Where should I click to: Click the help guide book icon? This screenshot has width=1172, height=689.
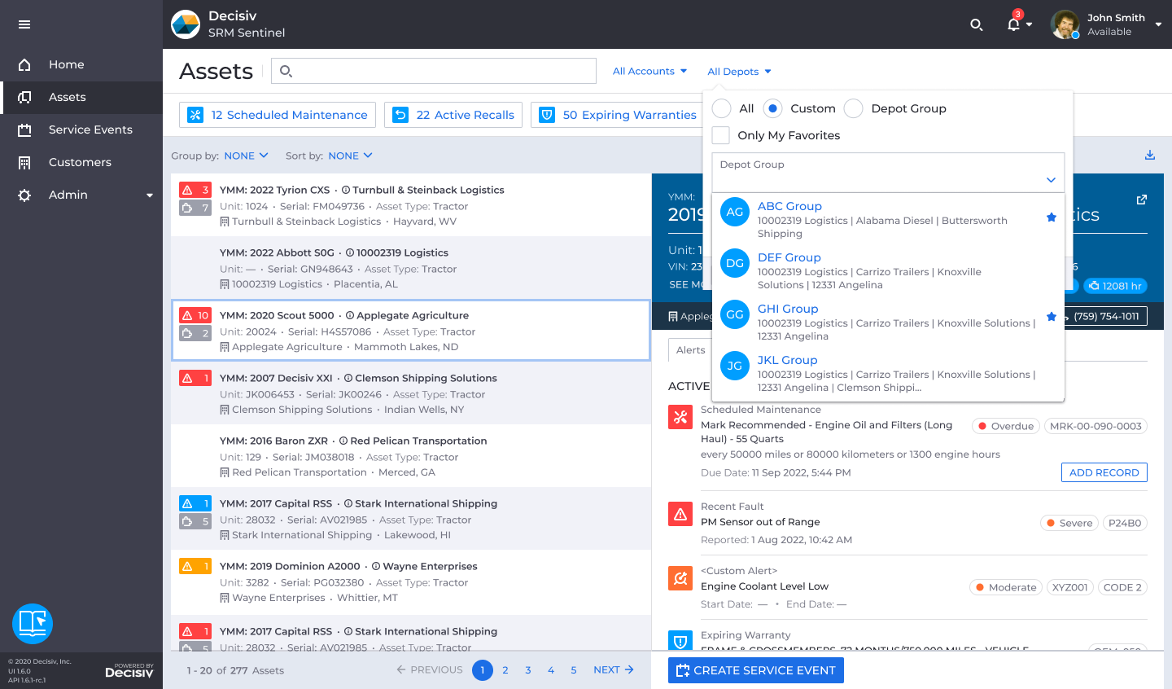coord(33,624)
